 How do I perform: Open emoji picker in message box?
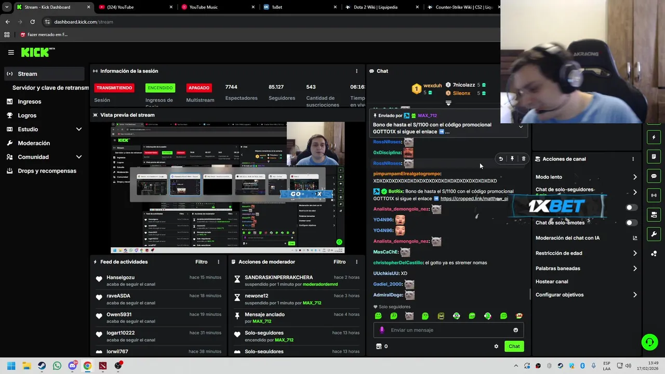(x=515, y=330)
